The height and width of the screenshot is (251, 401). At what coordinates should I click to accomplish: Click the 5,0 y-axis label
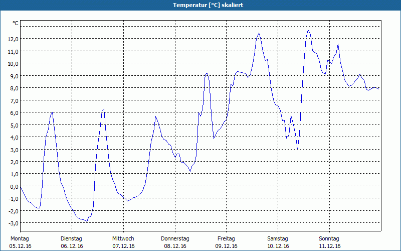point(15,125)
